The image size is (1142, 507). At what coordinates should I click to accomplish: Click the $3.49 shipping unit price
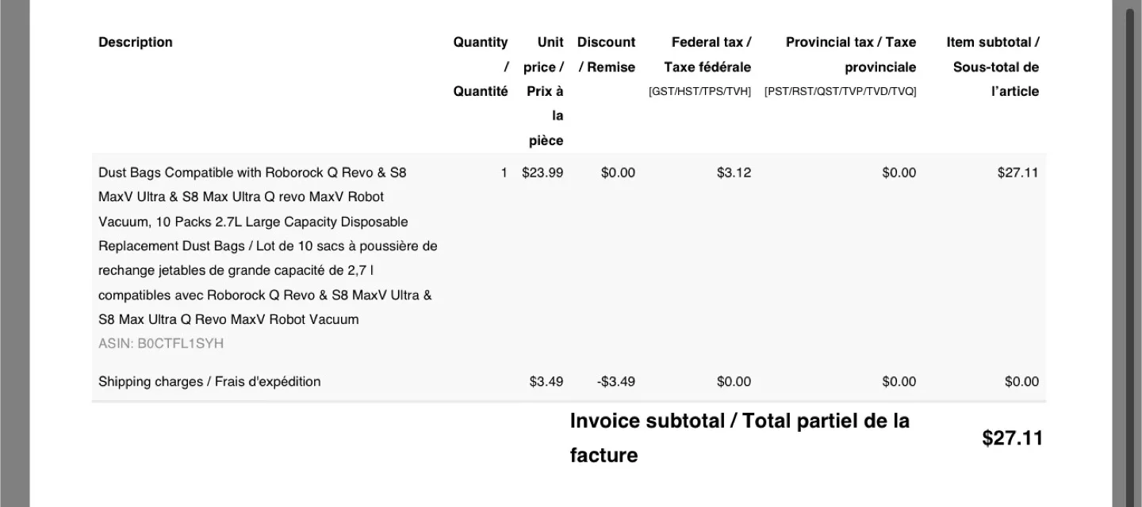(x=546, y=382)
